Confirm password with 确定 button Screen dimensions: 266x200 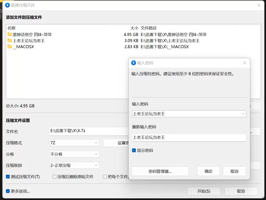(208, 171)
